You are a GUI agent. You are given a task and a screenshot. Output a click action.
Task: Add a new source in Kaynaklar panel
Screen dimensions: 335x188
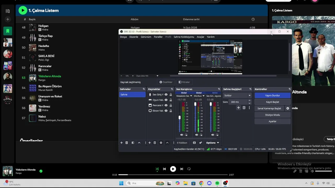(x=149, y=143)
